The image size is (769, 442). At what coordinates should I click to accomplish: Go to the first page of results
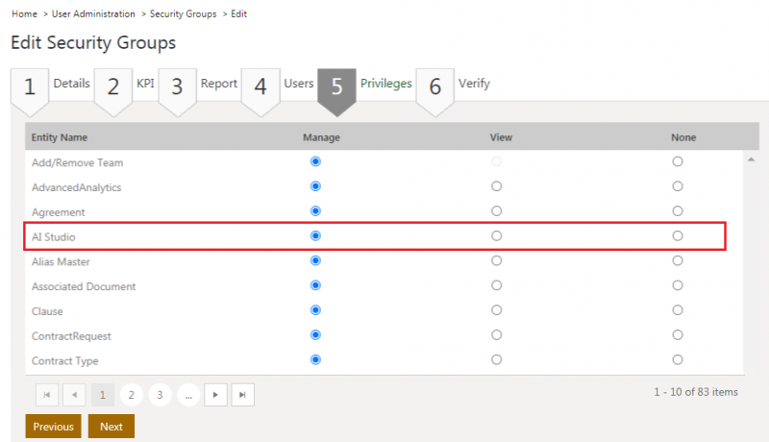click(x=46, y=394)
